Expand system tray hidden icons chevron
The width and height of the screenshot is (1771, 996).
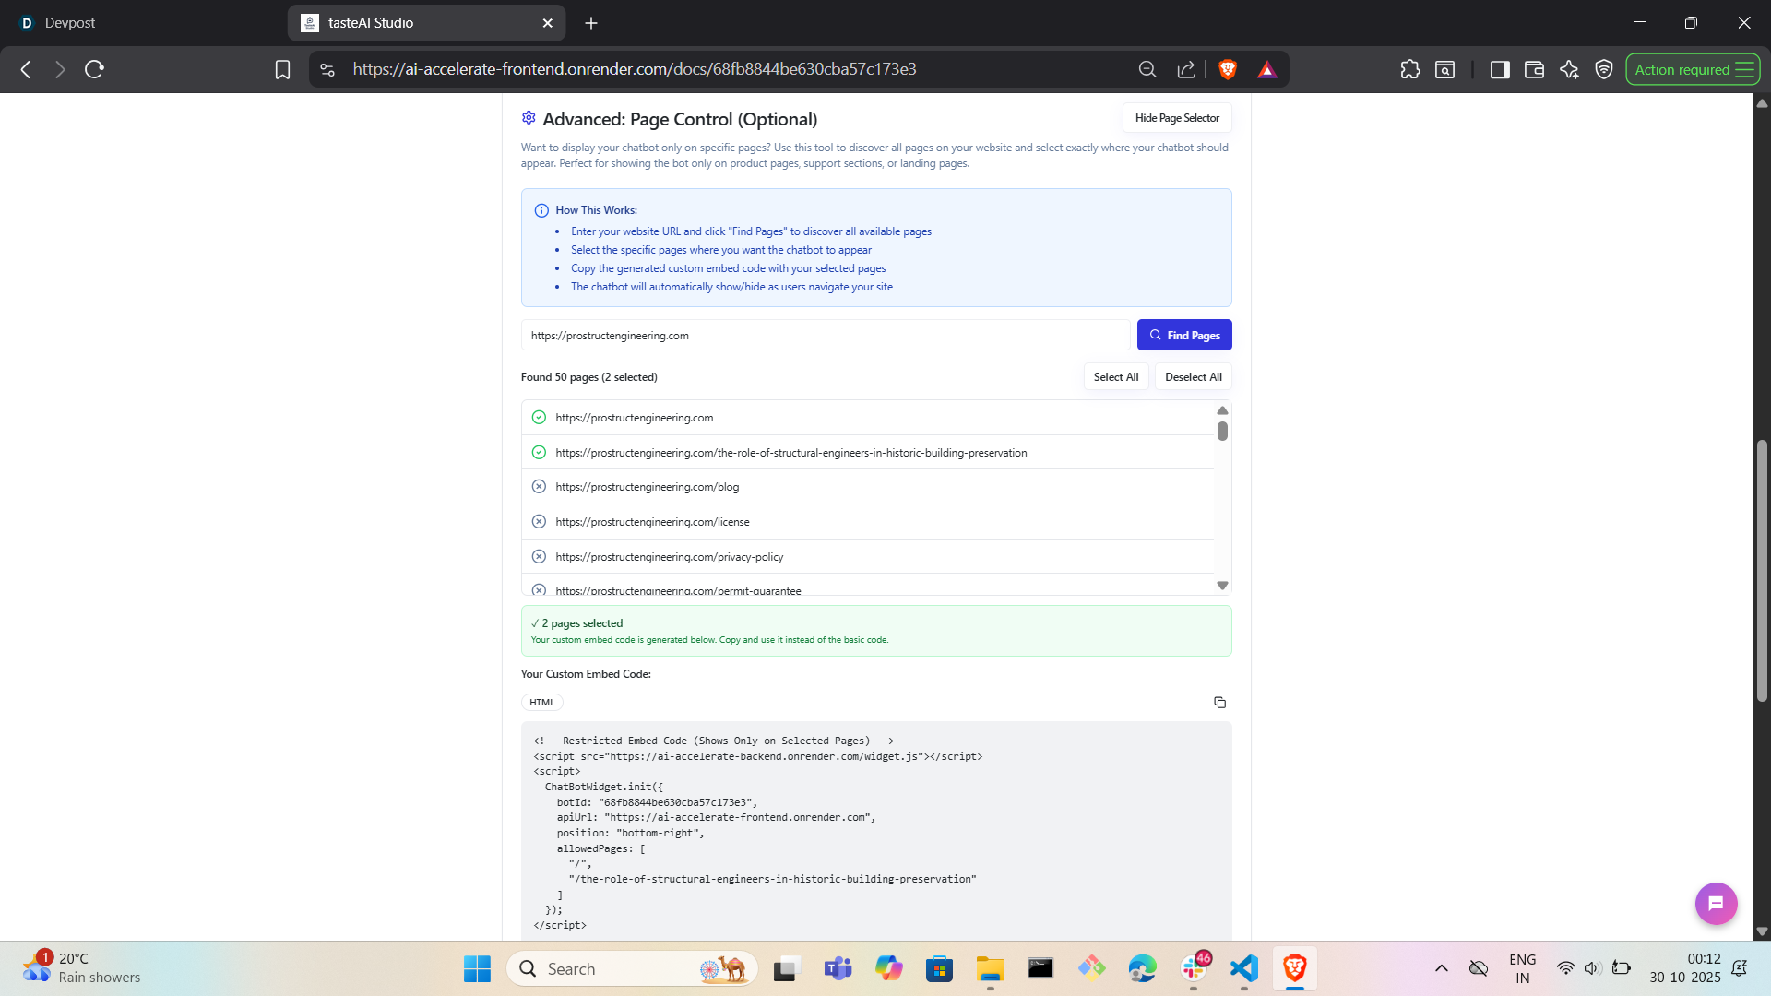(1441, 968)
